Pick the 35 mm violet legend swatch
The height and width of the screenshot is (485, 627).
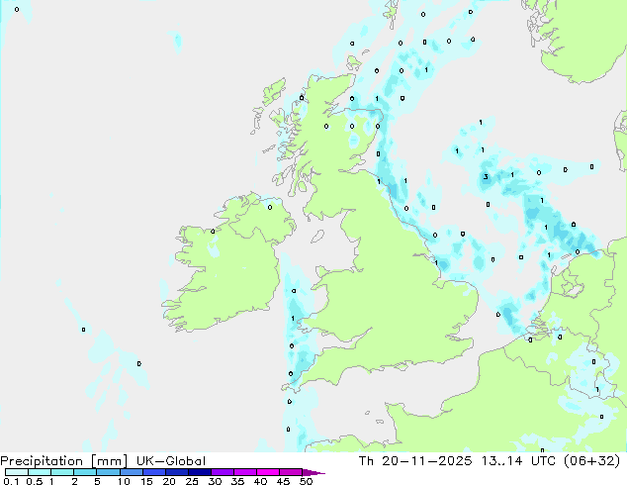(244, 472)
